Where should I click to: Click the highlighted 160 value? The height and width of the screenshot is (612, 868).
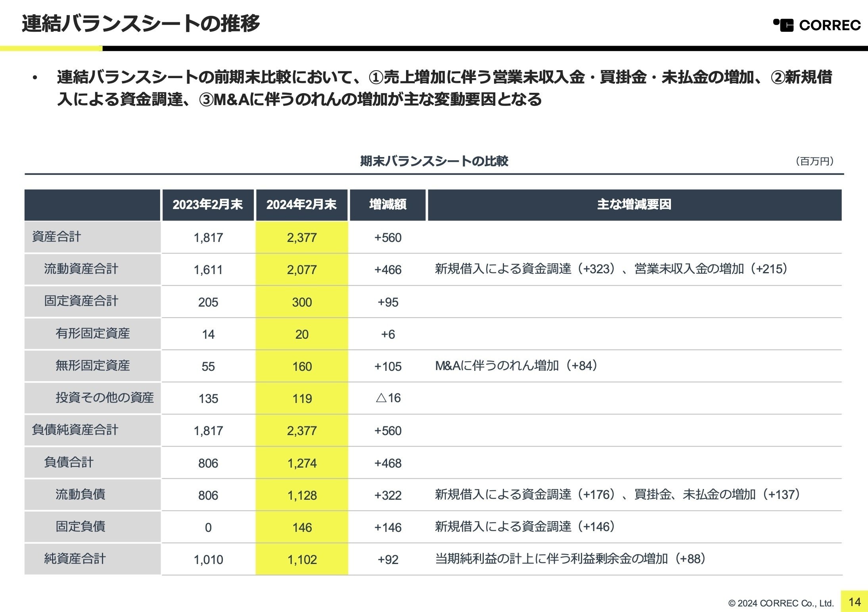(302, 367)
